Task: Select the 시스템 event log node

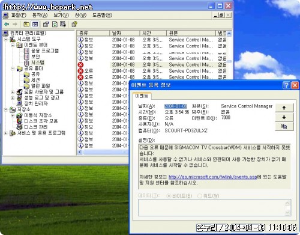Action: point(38,63)
